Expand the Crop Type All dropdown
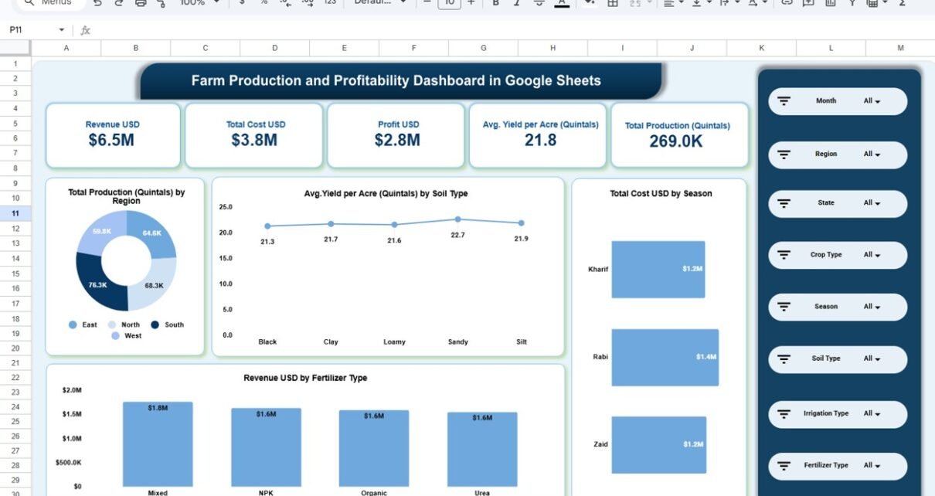Viewport: 935px width, 496px height. 872,255
